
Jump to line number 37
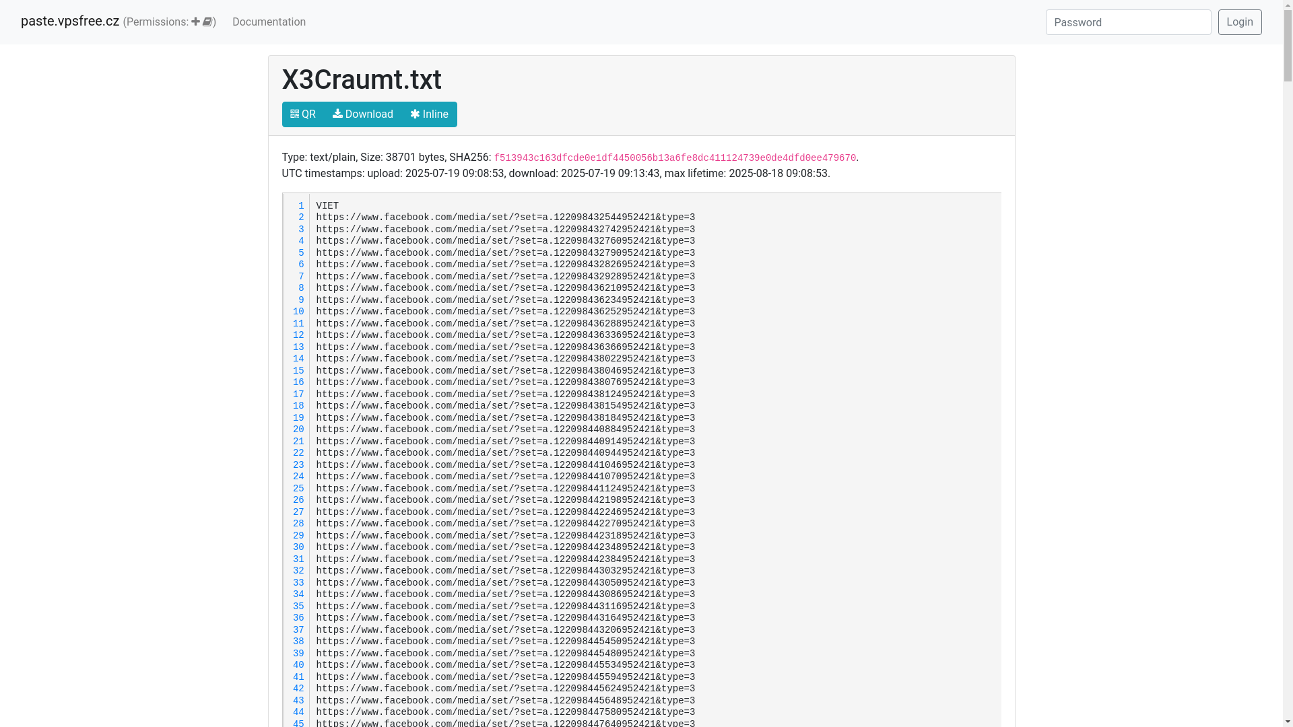[298, 630]
